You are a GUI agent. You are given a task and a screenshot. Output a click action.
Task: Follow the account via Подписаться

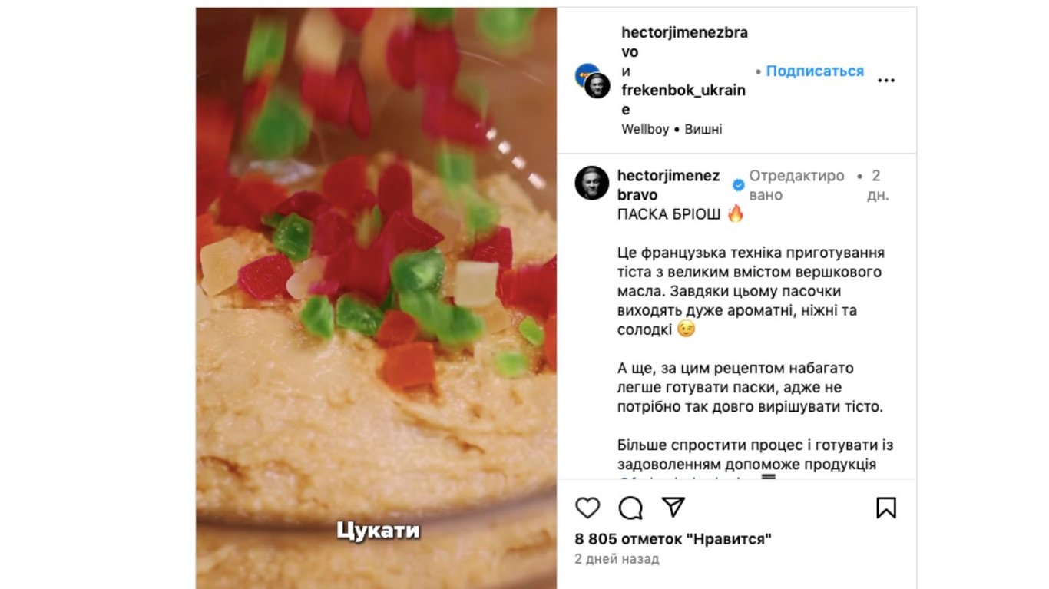tap(815, 71)
